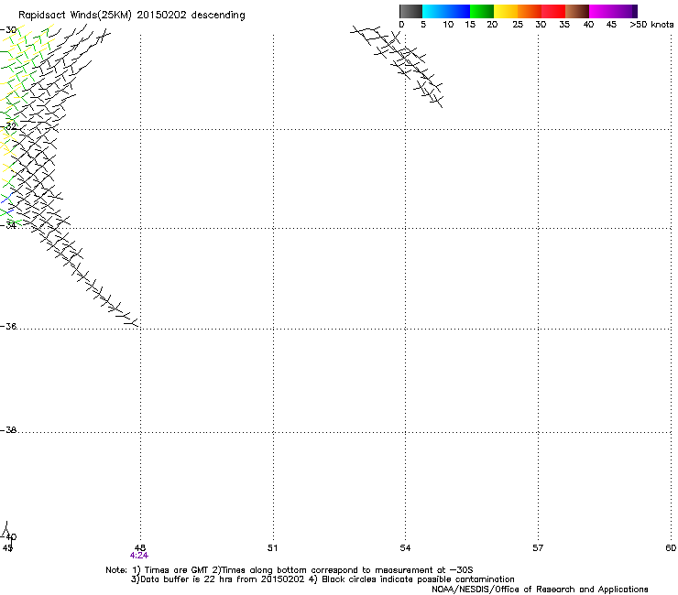Click the cyan-blue 5-15 knots color band
This screenshot has width=678, height=595.
[x=446, y=11]
